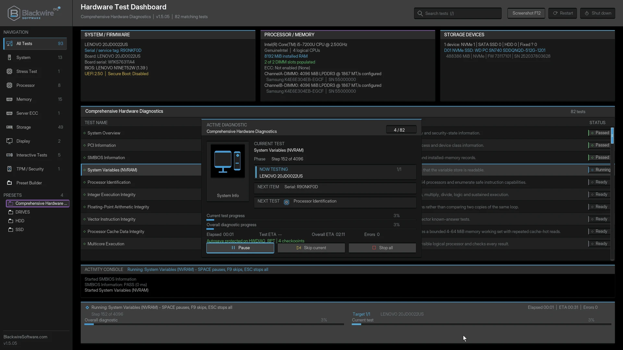Open the Storage test category
The image size is (623, 350).
35,127
